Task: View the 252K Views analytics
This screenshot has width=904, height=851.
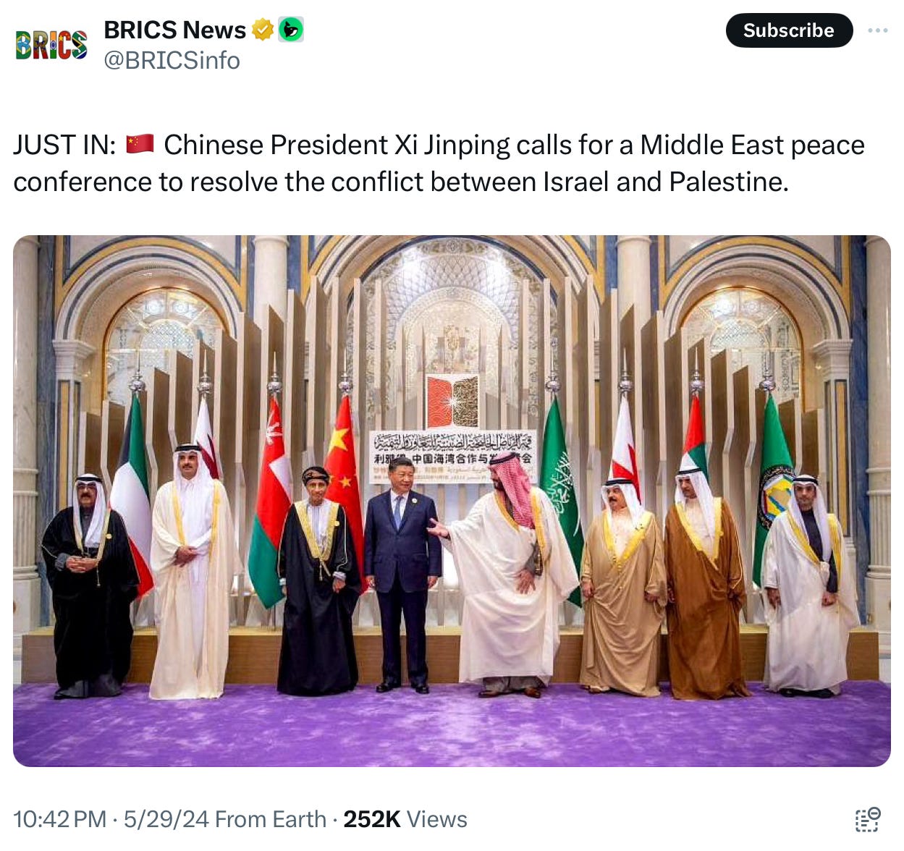Action: 405,819
